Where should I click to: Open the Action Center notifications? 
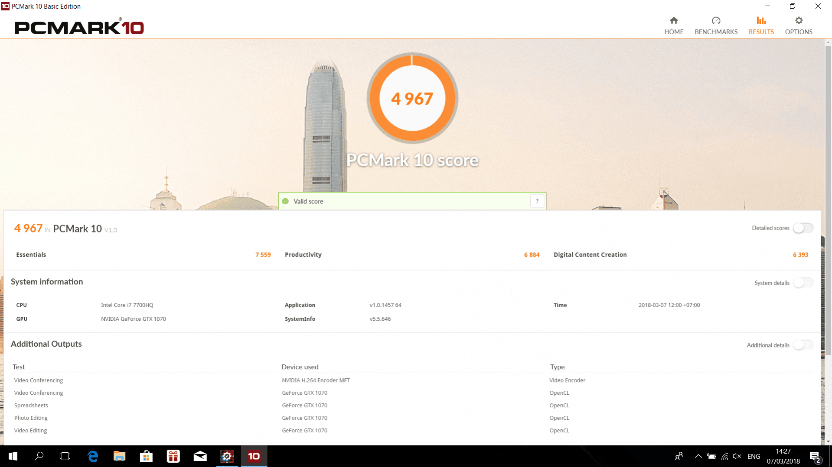(815, 457)
